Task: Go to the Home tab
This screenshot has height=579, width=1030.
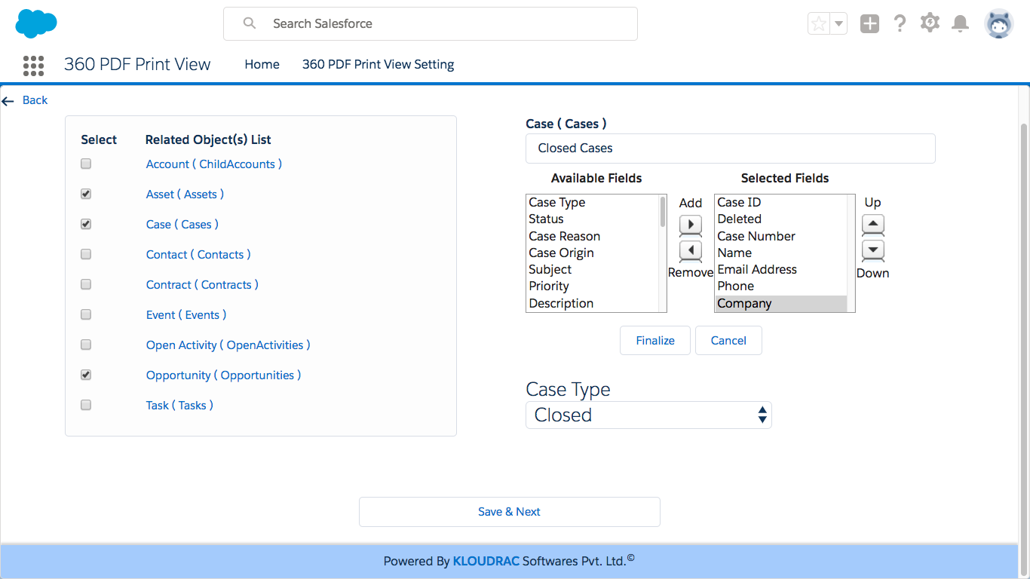Action: [x=262, y=65]
